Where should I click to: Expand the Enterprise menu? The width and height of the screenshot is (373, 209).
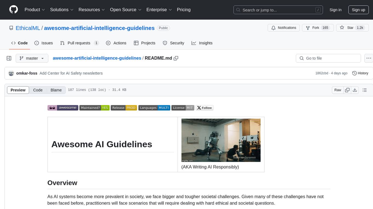159,10
